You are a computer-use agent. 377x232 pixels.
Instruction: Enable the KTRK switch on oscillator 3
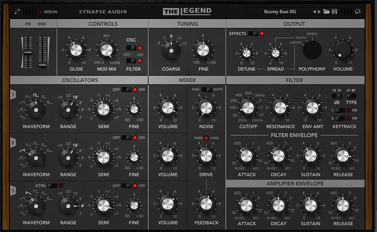pos(52,185)
